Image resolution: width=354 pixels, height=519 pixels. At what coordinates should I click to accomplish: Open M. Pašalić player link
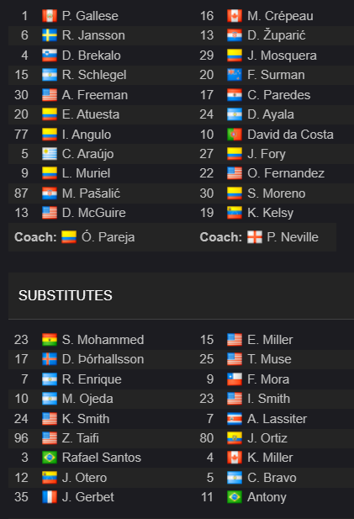pos(91,193)
